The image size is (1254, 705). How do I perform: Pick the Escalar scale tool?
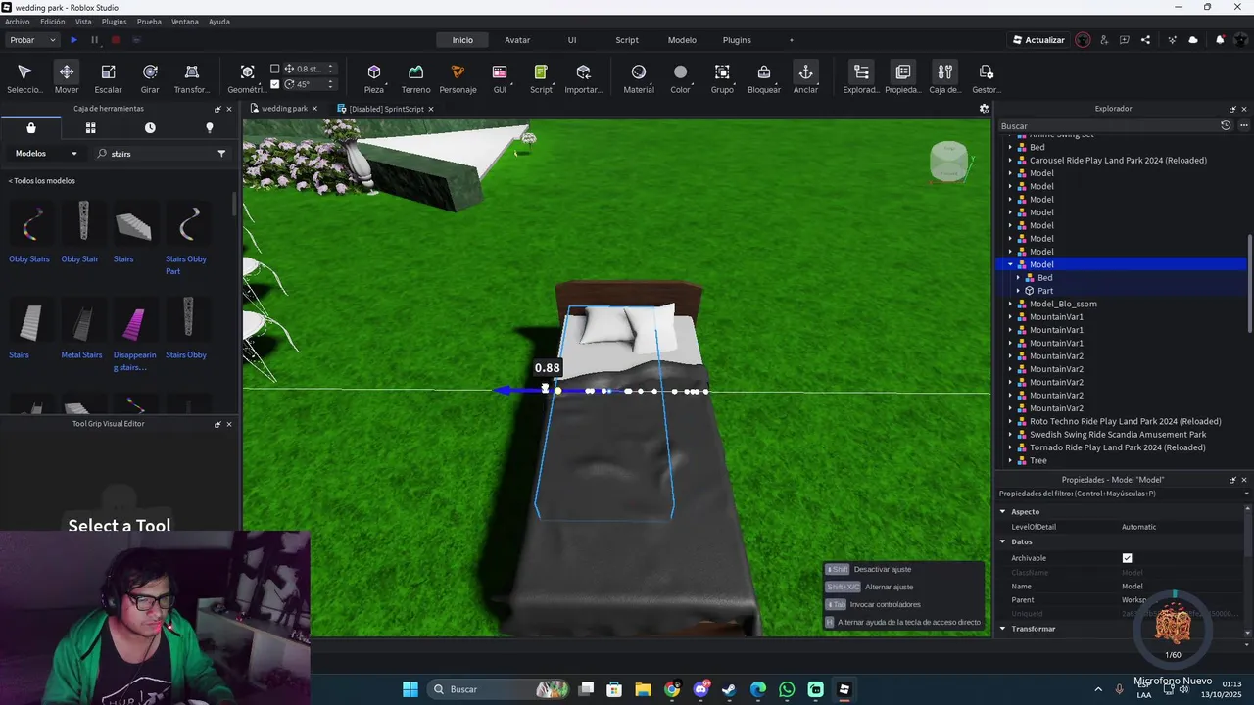tap(108, 78)
